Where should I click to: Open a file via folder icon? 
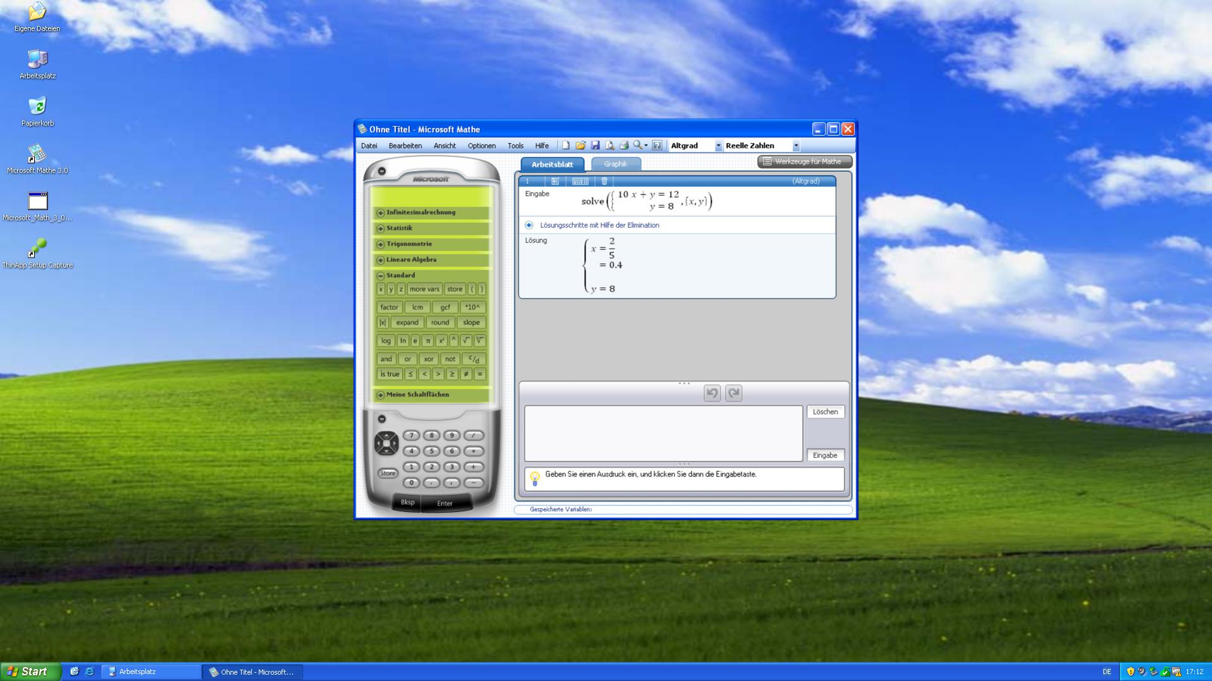[x=580, y=146]
